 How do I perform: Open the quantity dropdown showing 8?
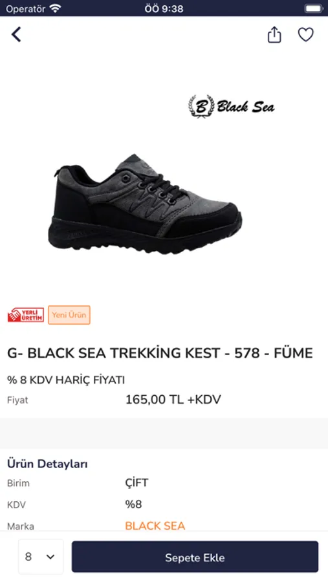point(41,556)
